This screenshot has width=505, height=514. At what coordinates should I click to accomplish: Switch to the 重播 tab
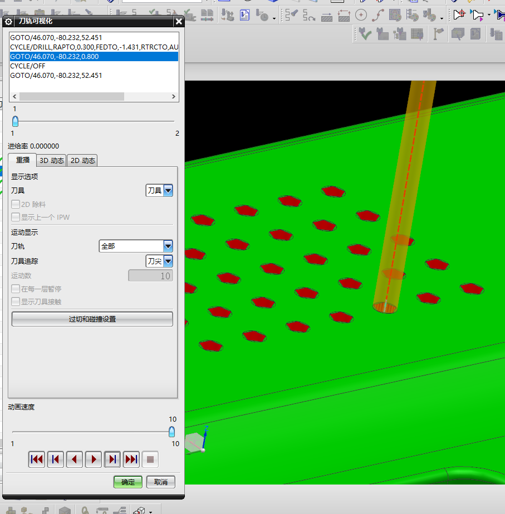point(22,160)
